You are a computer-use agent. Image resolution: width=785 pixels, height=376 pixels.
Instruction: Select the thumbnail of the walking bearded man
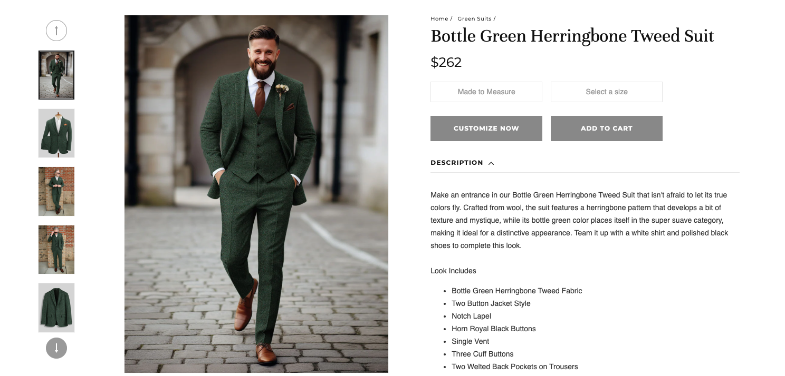click(x=56, y=75)
